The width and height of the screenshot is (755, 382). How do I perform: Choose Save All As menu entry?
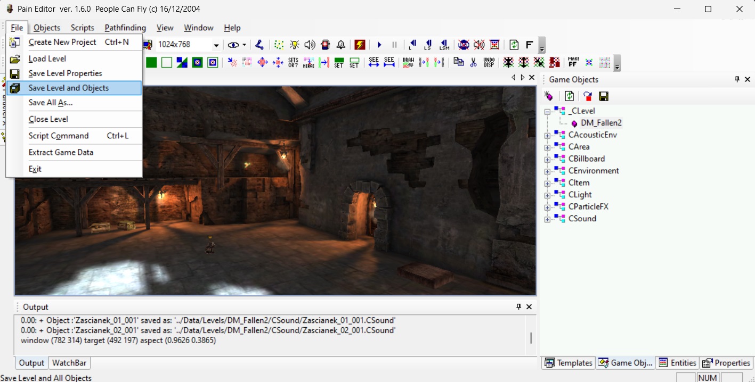coord(74,103)
